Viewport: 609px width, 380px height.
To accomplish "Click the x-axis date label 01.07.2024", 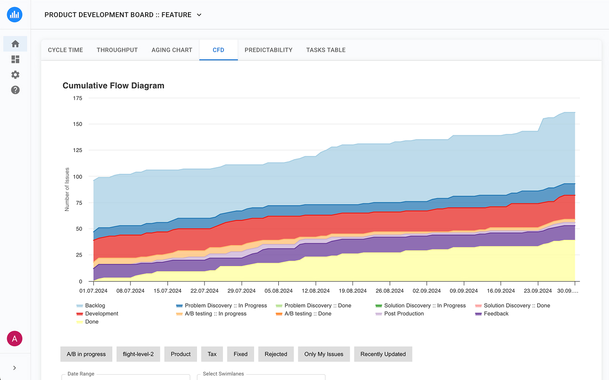I will point(93,291).
